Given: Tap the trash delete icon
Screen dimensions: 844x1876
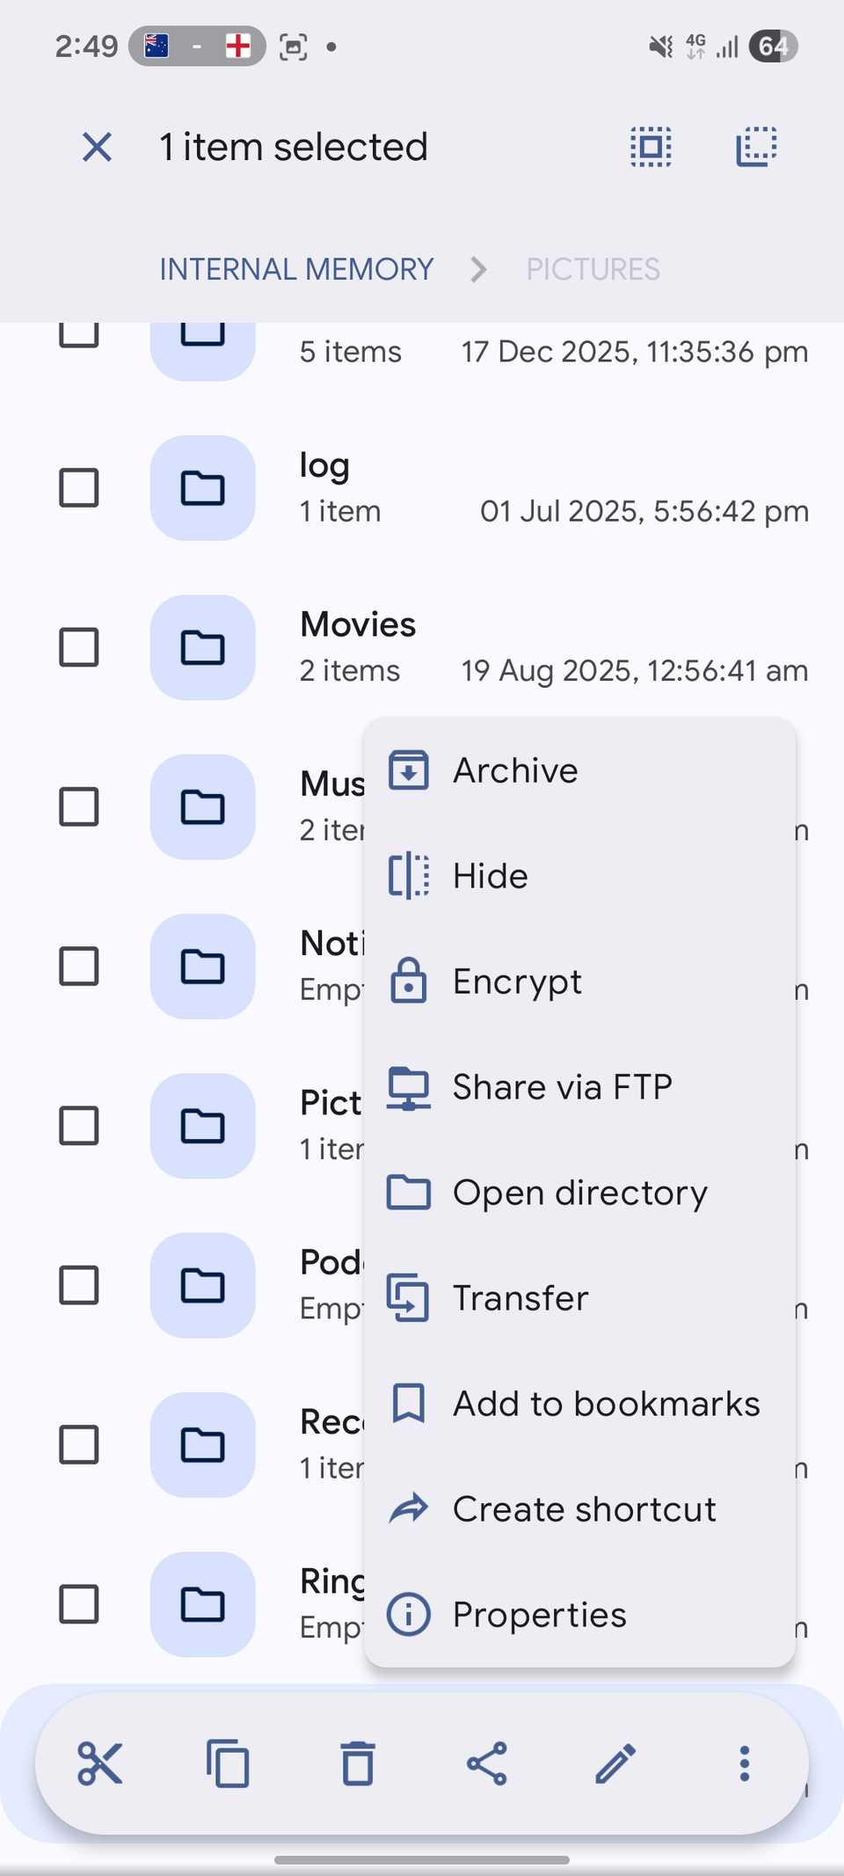Looking at the screenshot, I should coord(358,1763).
